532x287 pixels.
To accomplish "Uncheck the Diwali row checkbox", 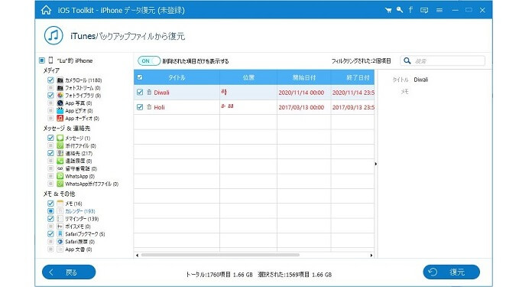I will point(140,92).
